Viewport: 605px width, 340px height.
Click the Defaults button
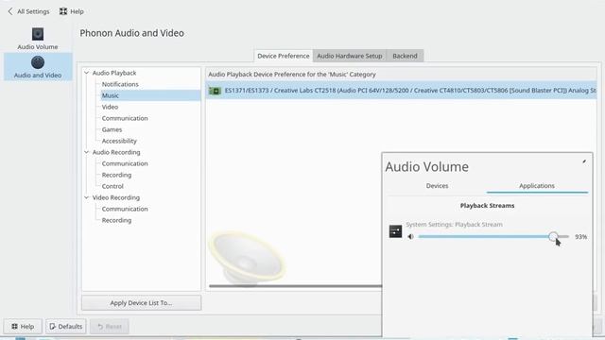[66, 327]
